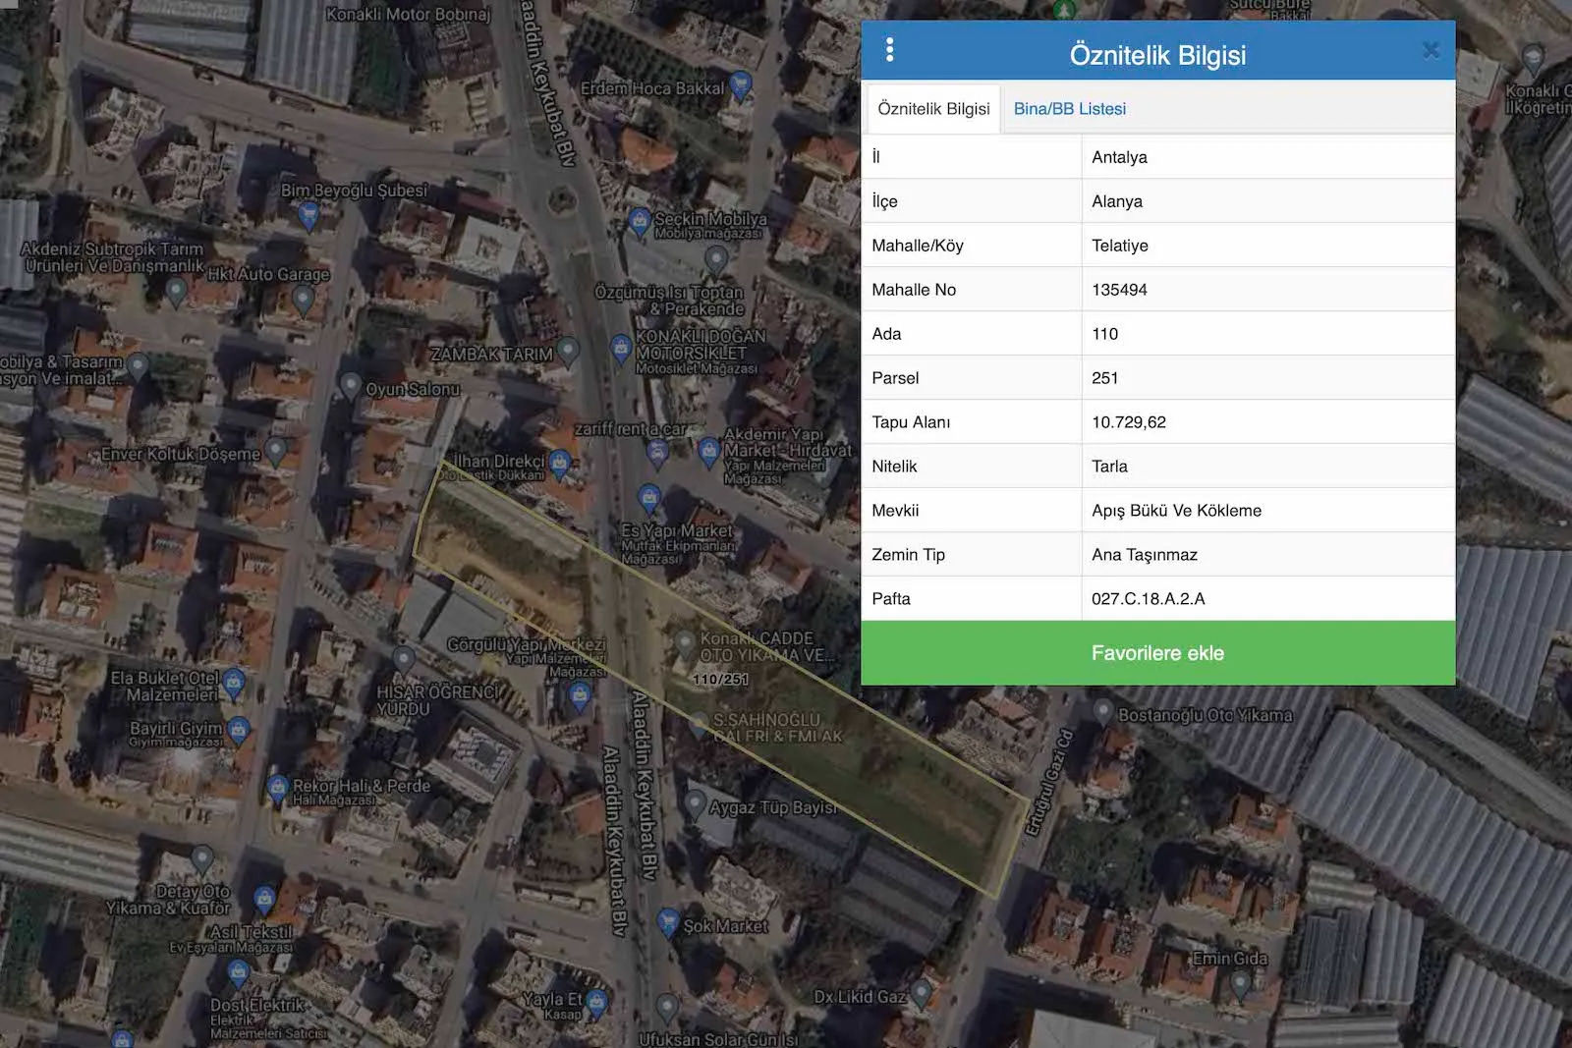Image resolution: width=1572 pixels, height=1048 pixels.
Task: Click the Erdem Hoca Bakkal map pin
Action: point(741,85)
